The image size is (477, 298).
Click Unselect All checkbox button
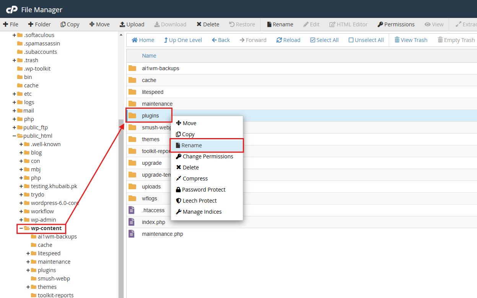click(x=366, y=40)
